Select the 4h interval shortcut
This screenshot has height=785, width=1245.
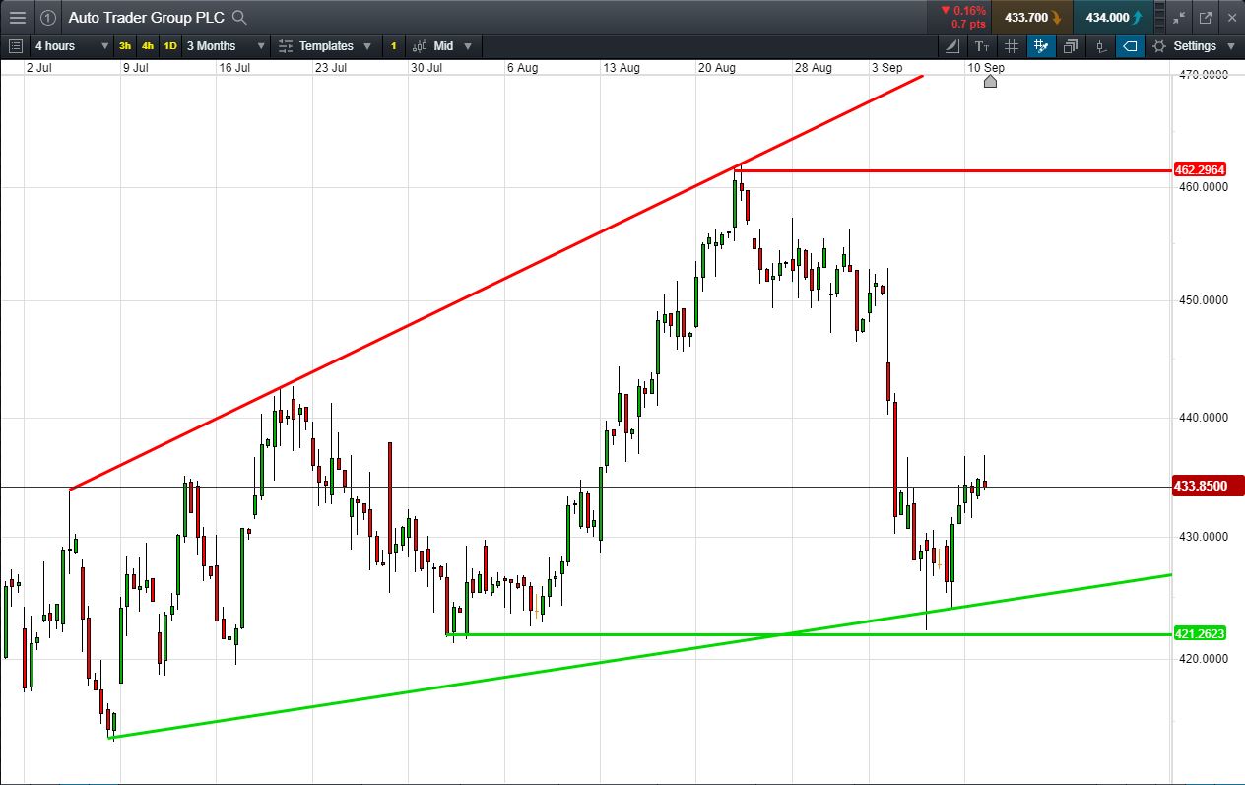pos(148,46)
